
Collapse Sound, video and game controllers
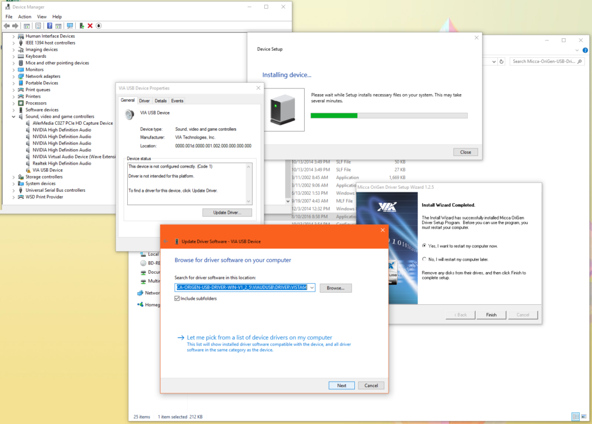(14, 117)
